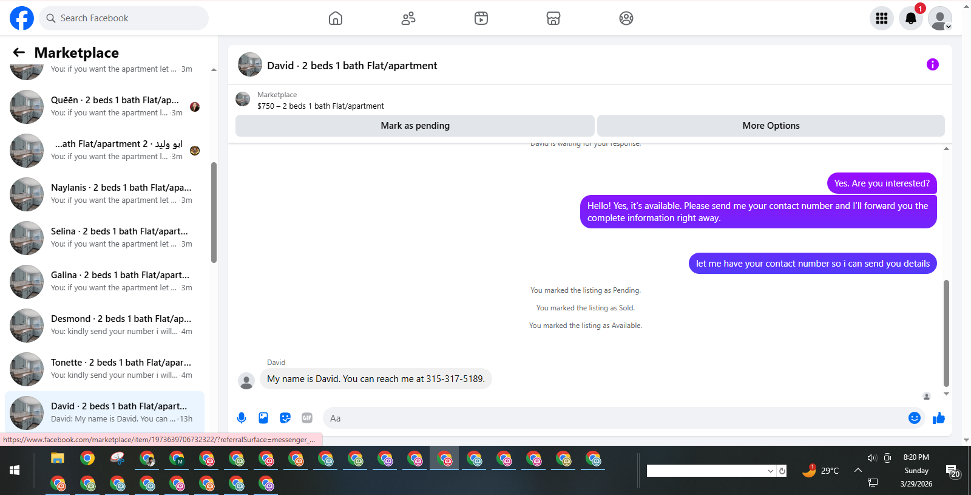Open the Tonette conversation

coord(104,369)
